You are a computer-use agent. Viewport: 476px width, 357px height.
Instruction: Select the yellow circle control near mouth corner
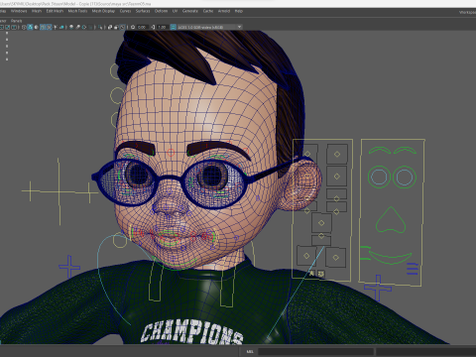pos(120,241)
